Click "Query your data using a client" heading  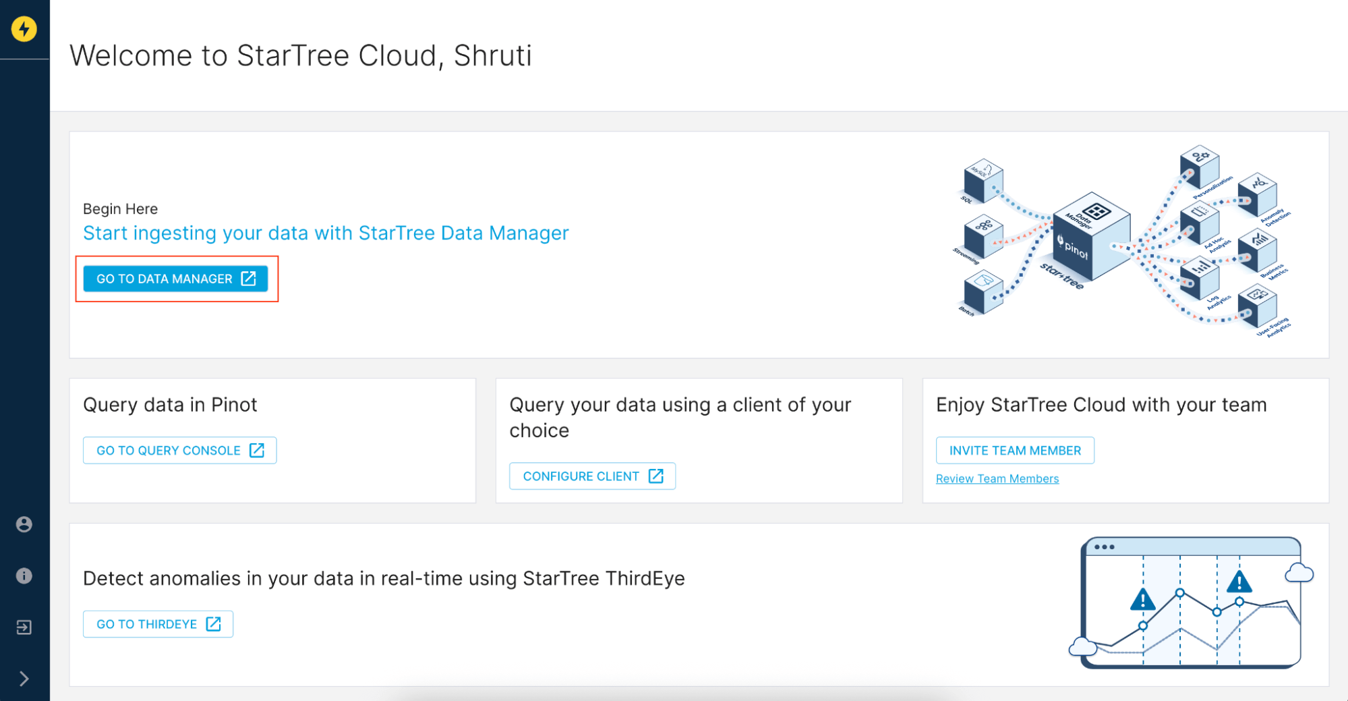pyautogui.click(x=680, y=417)
